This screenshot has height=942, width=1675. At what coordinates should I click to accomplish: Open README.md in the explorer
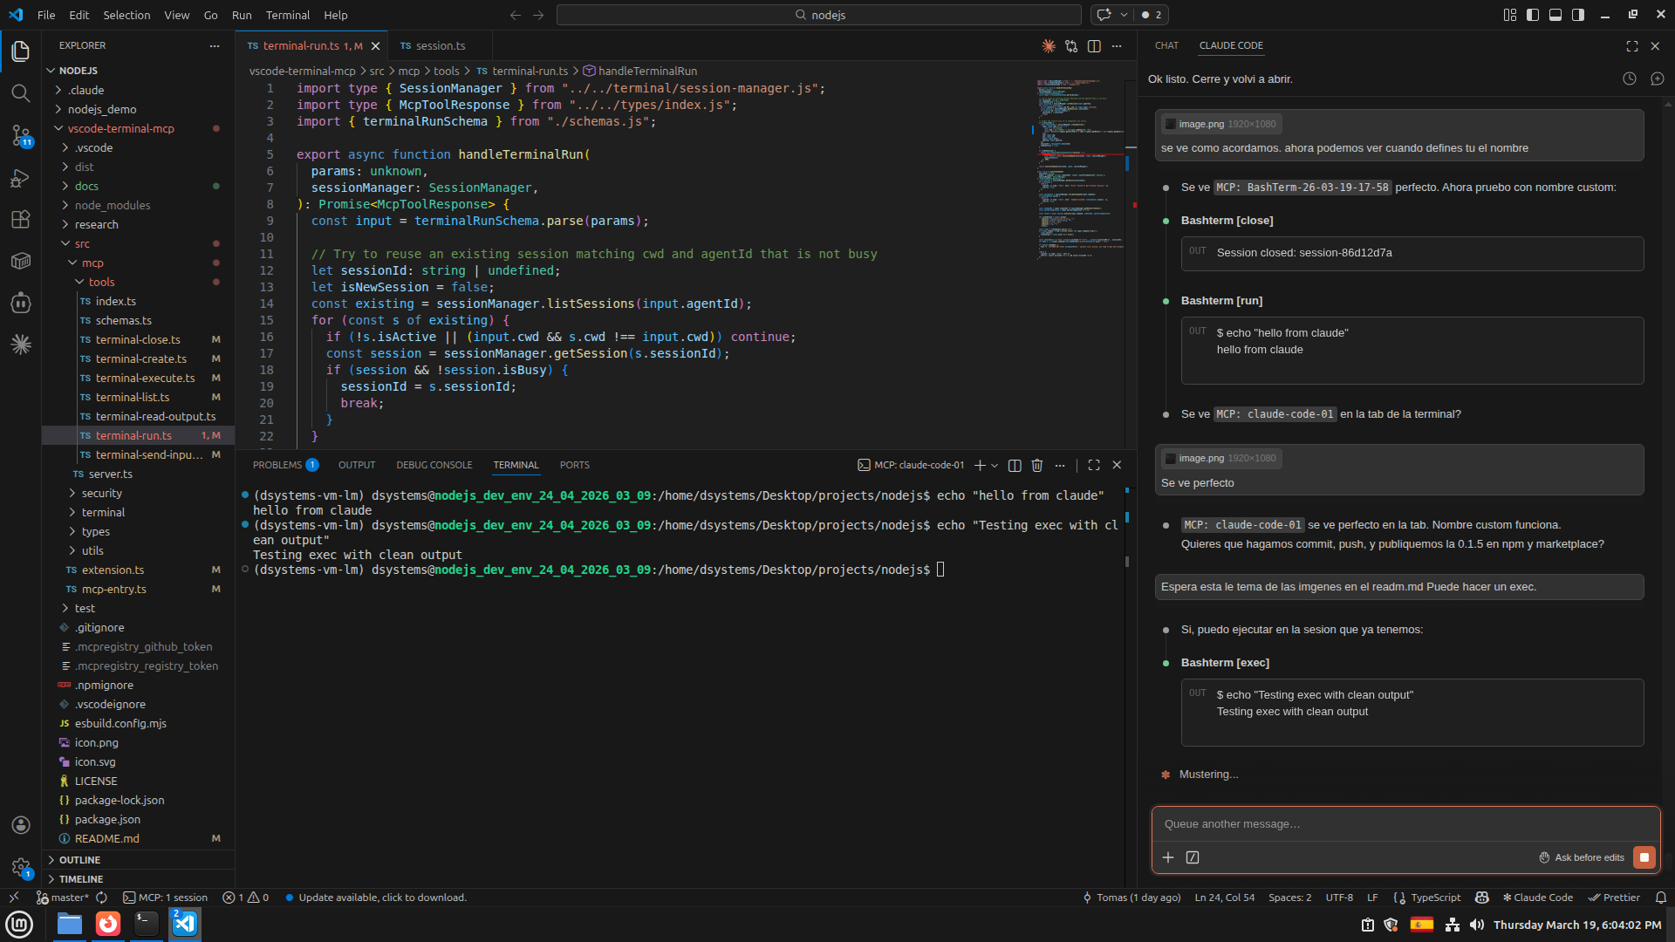106,839
